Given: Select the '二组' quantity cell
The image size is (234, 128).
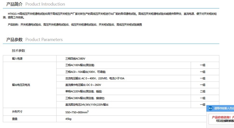Looking at the screenshot, I should point(205,91).
